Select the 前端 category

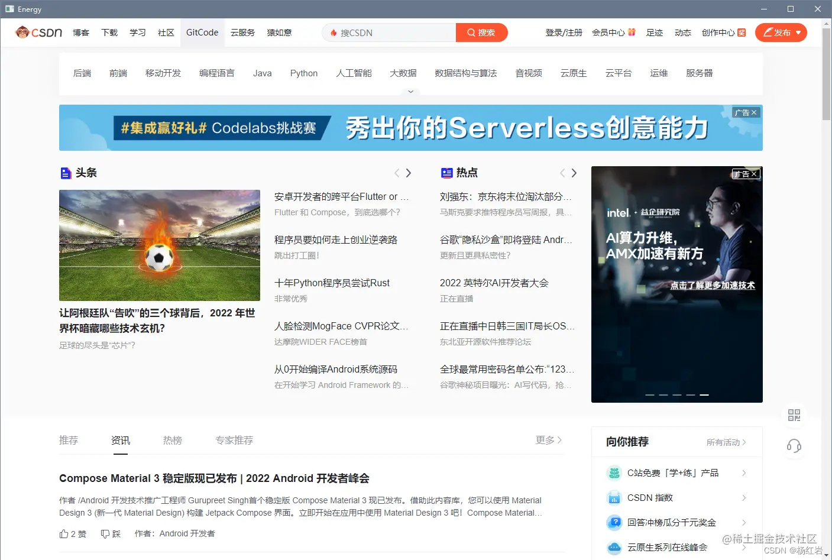click(x=118, y=73)
